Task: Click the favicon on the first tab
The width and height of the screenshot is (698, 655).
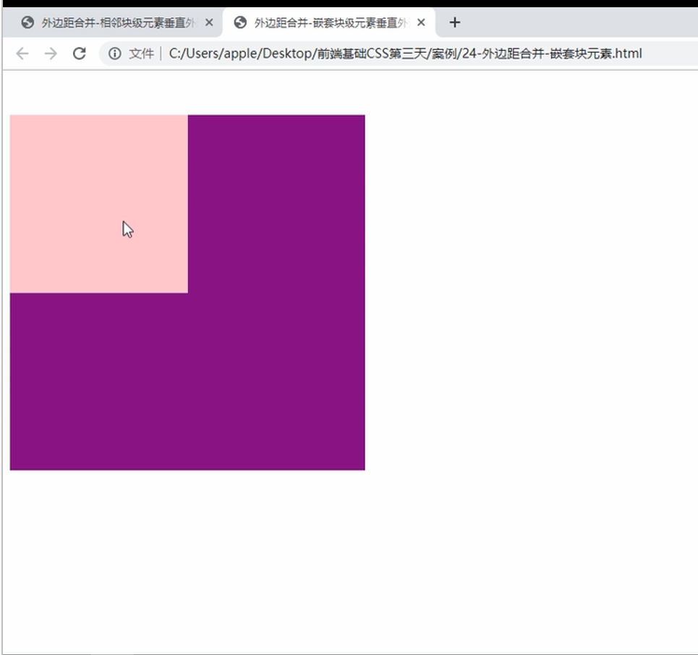Action: [x=26, y=22]
